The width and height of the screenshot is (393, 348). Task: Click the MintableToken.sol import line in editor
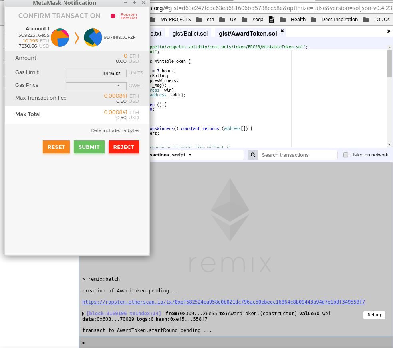pyautogui.click(x=228, y=47)
